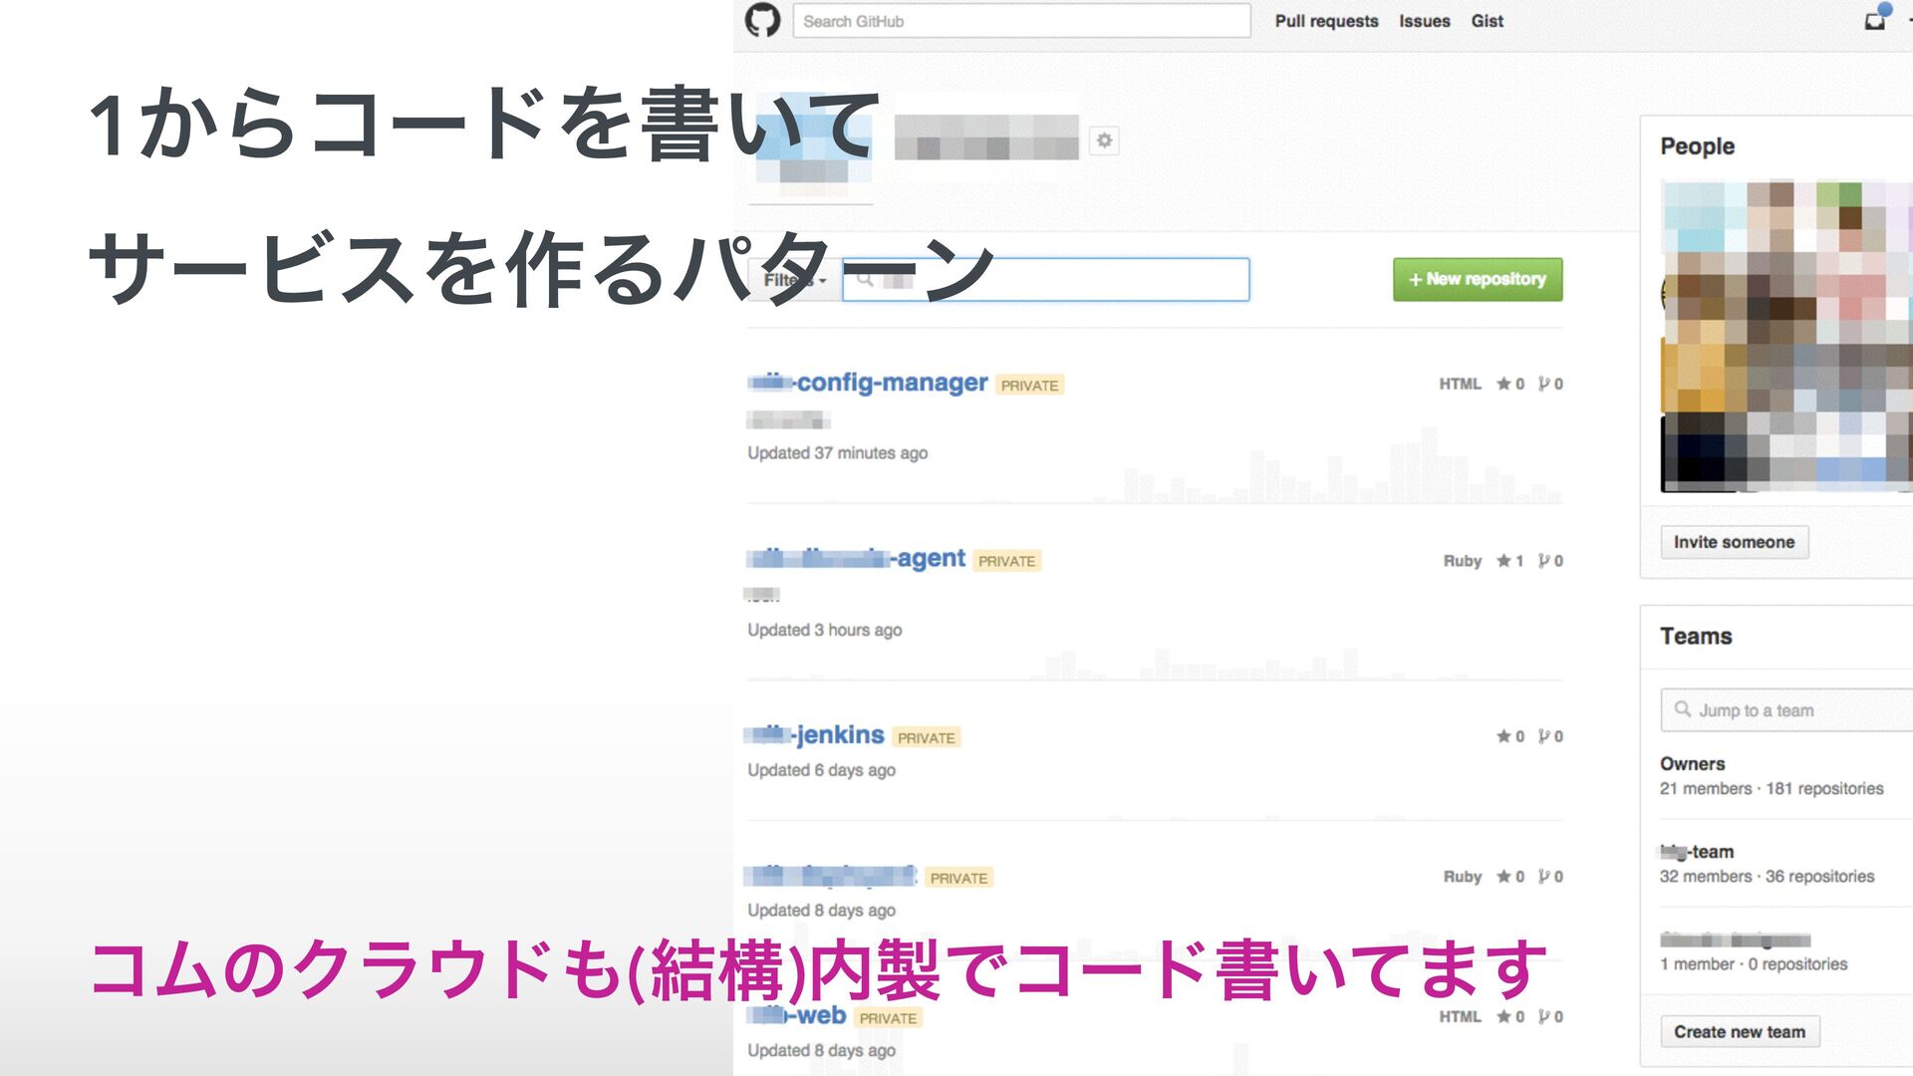
Task: Open the notifications icon at top right
Action: pyautogui.click(x=1875, y=20)
